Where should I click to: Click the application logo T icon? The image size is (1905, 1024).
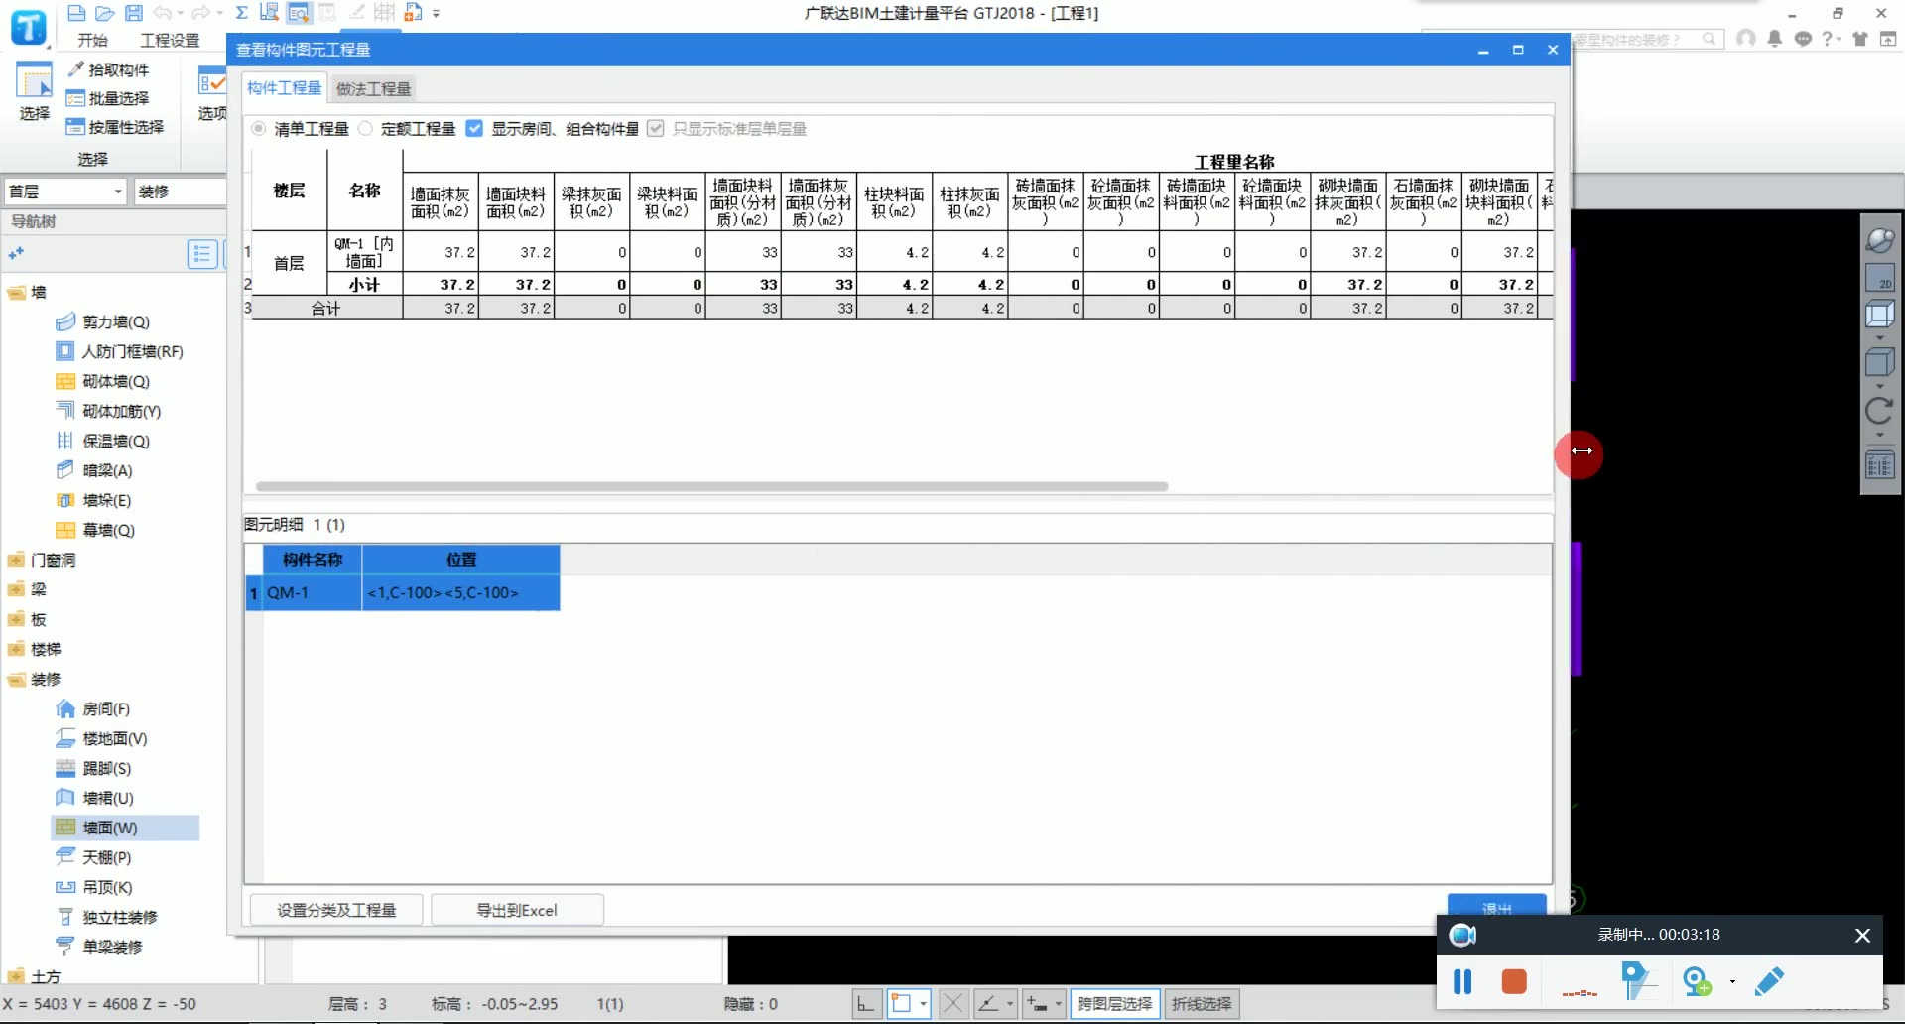coord(29,27)
